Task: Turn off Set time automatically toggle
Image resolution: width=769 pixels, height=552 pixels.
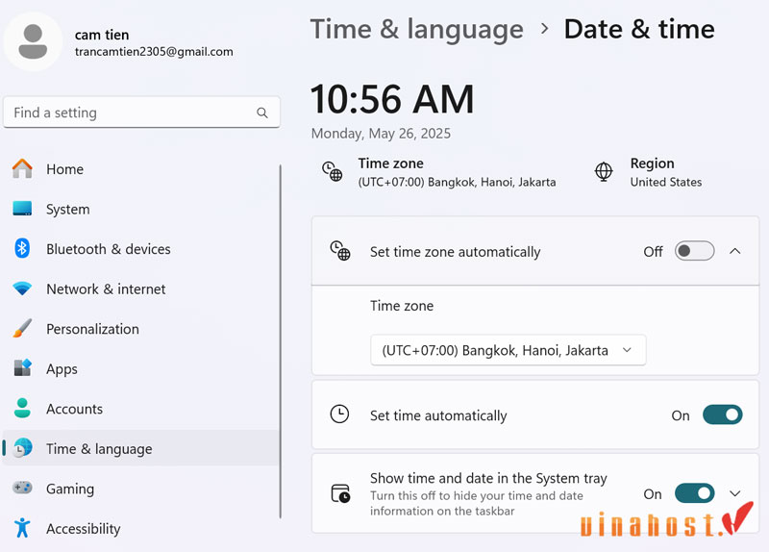Action: [723, 414]
